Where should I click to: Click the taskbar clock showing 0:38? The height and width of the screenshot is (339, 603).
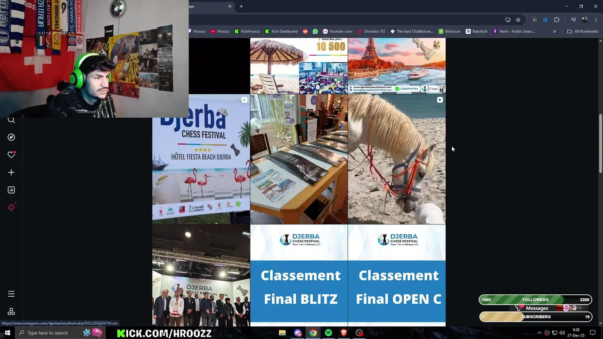(576, 333)
